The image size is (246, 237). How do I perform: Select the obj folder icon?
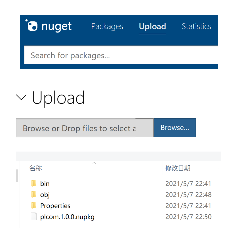coord(34,195)
